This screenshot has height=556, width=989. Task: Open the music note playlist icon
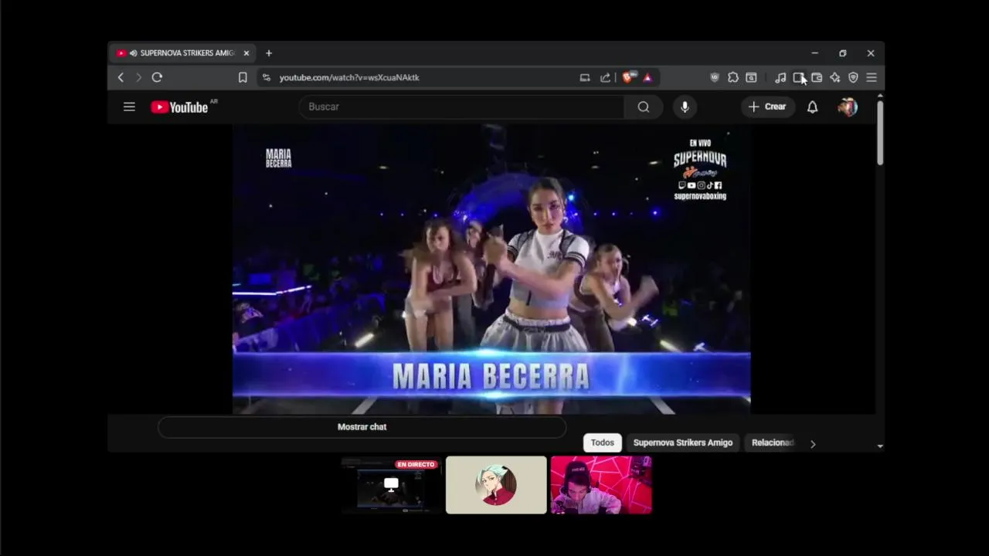point(780,77)
